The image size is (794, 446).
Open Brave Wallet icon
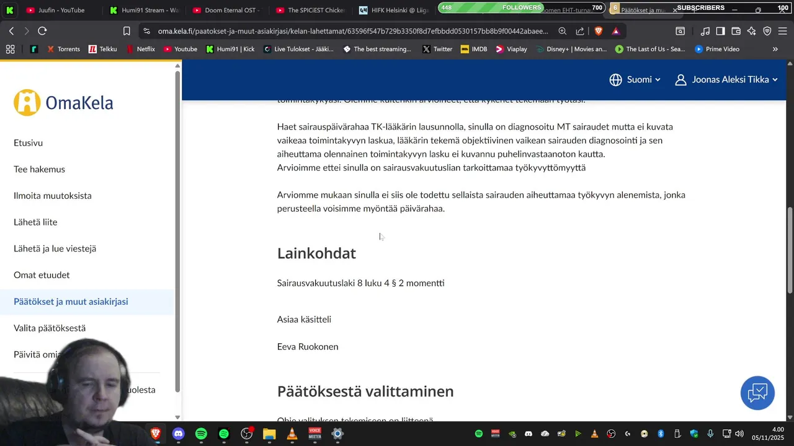tap(736, 31)
